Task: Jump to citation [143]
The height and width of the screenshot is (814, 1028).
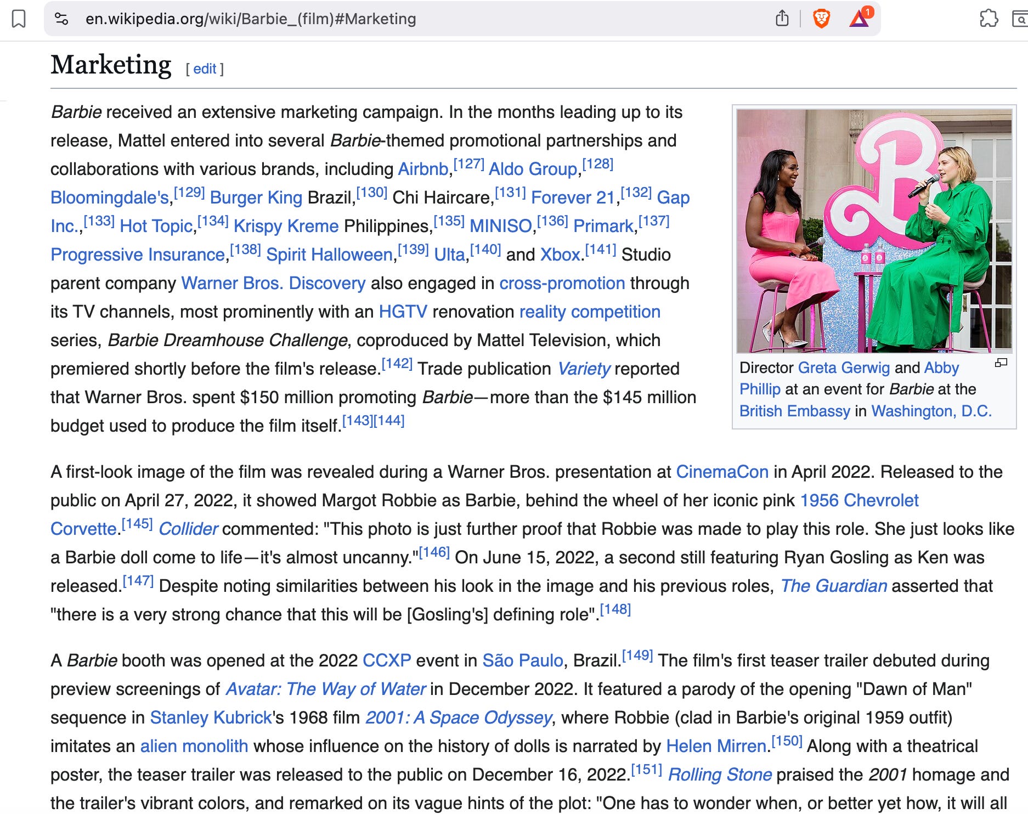Action: tap(358, 421)
